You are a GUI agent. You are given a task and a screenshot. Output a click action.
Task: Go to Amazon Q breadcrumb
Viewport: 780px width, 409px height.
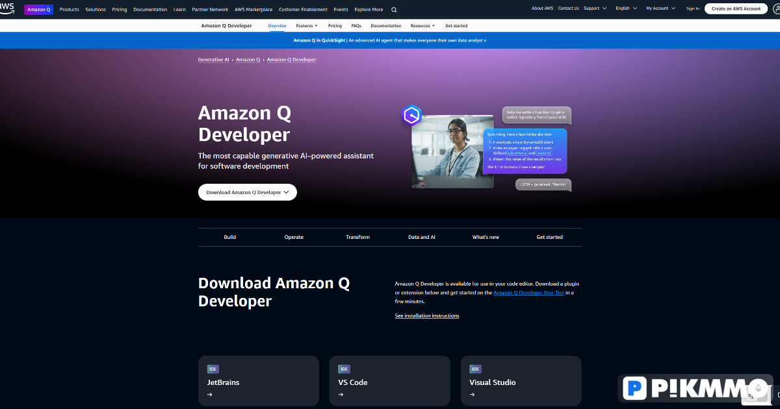point(248,60)
